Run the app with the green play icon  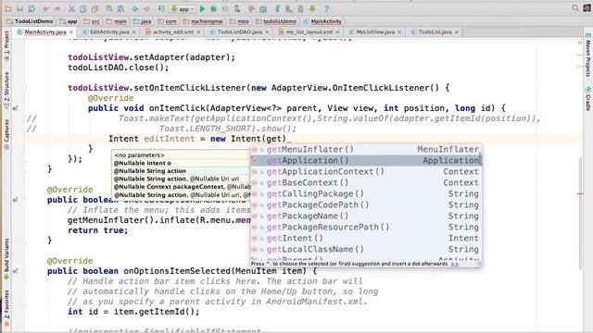202,8
